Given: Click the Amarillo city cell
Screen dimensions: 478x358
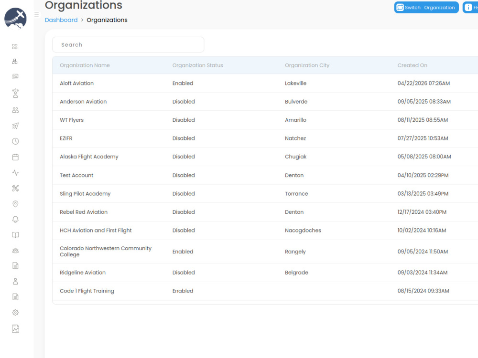Looking at the screenshot, I should coord(296,120).
